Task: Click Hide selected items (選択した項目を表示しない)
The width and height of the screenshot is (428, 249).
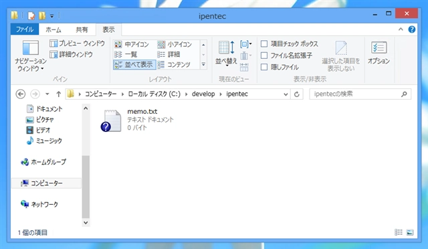Action: pos(341,56)
